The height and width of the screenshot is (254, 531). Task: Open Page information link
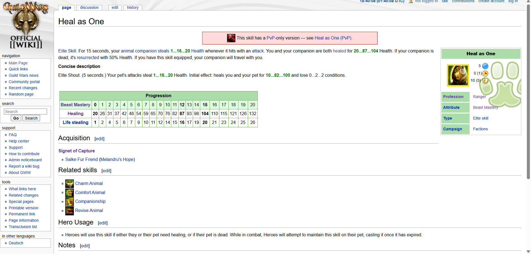tap(24, 220)
